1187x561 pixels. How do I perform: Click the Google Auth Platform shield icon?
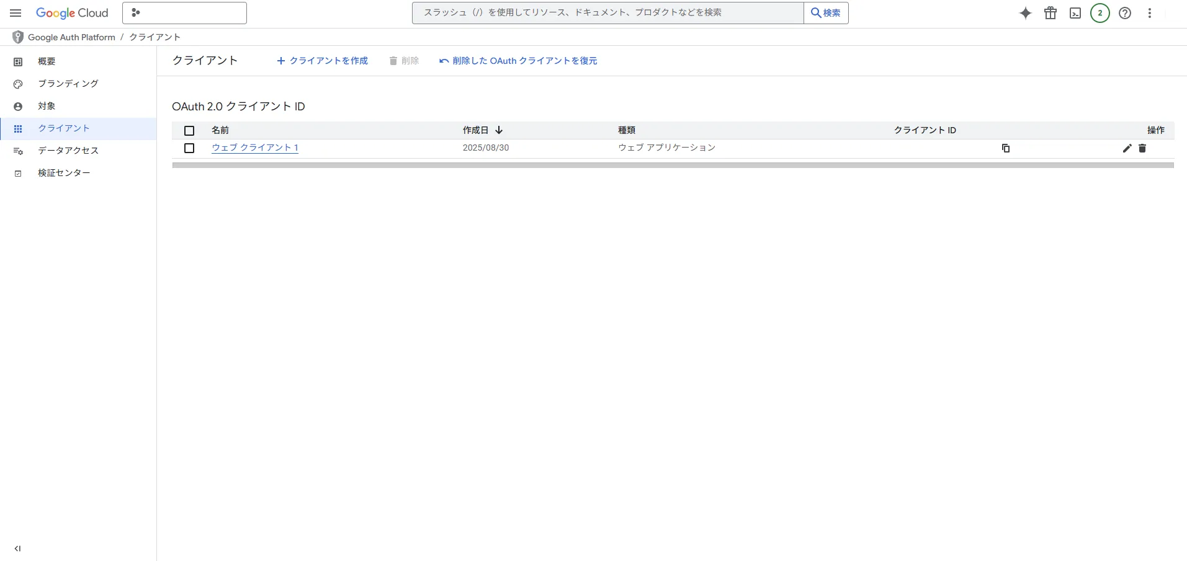click(x=18, y=37)
